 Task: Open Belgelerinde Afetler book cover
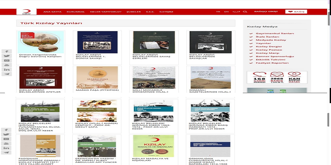[41, 78]
